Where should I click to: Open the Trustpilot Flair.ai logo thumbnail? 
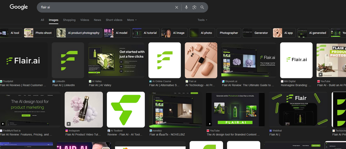[x=24, y=60]
